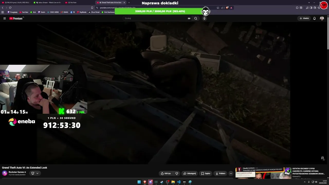
Task: Click the Pobierz download button
Action: point(221,173)
